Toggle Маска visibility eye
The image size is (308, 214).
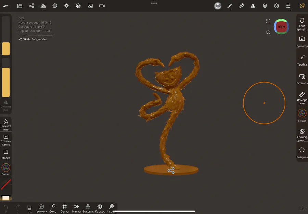76,209
